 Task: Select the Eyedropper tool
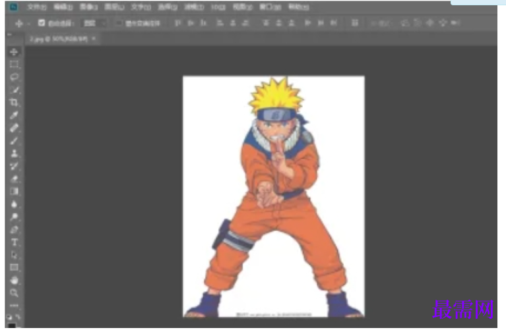click(x=14, y=115)
